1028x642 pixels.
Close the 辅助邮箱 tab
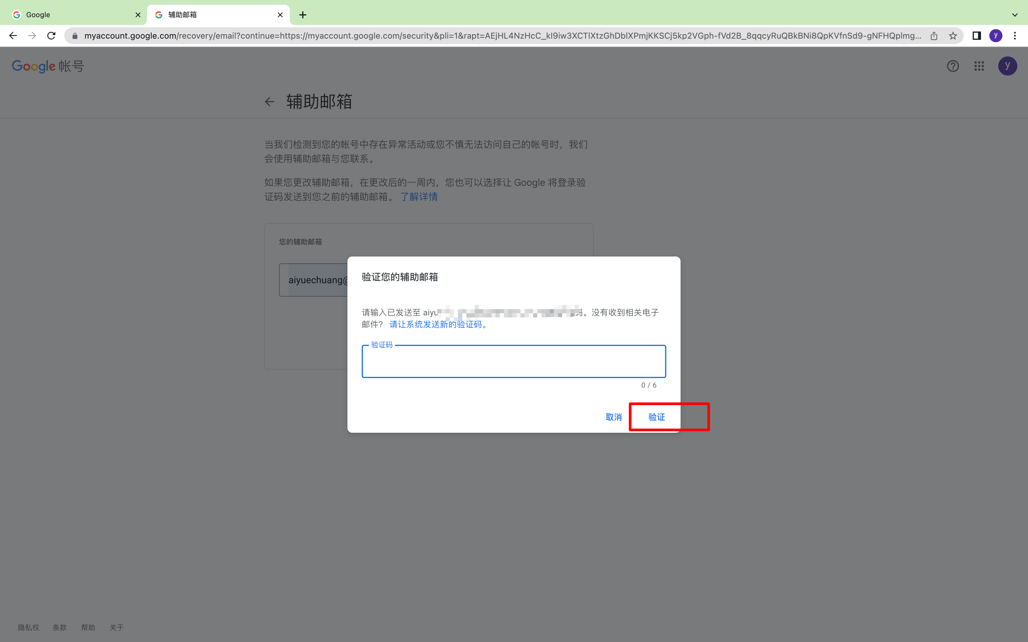pyautogui.click(x=280, y=15)
